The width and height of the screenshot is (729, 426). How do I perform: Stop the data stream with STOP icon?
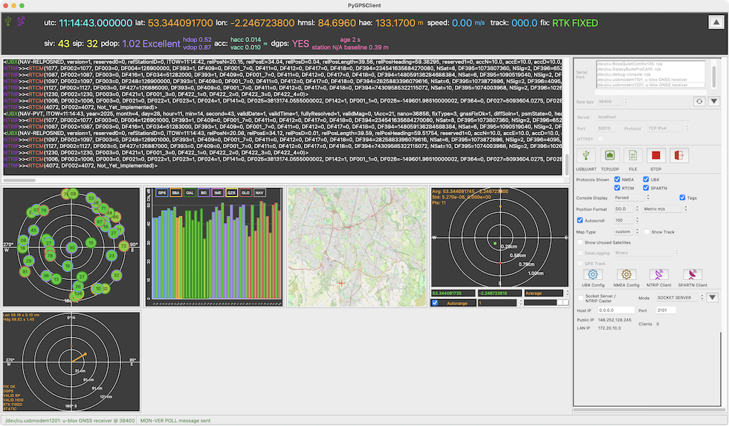(x=656, y=155)
